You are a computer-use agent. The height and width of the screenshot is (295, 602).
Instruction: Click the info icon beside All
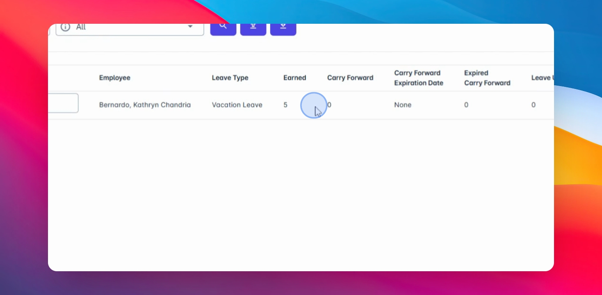(x=65, y=27)
